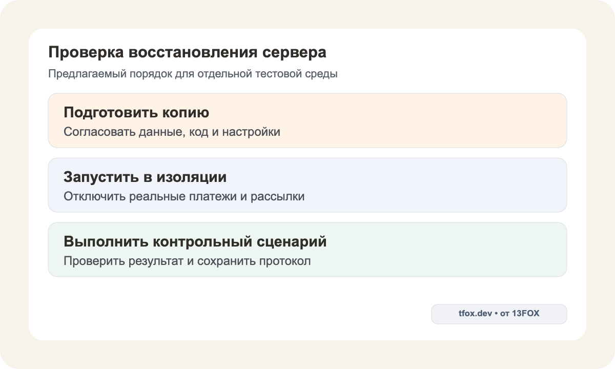The width and height of the screenshot is (615, 369).
Task: Click text 'Проверить результат и сохранить протокол'
Action: (x=187, y=261)
